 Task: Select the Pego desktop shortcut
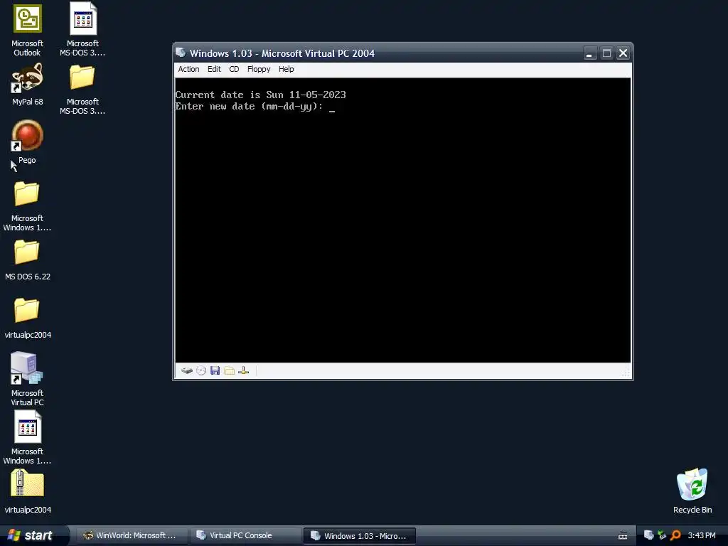(27, 142)
